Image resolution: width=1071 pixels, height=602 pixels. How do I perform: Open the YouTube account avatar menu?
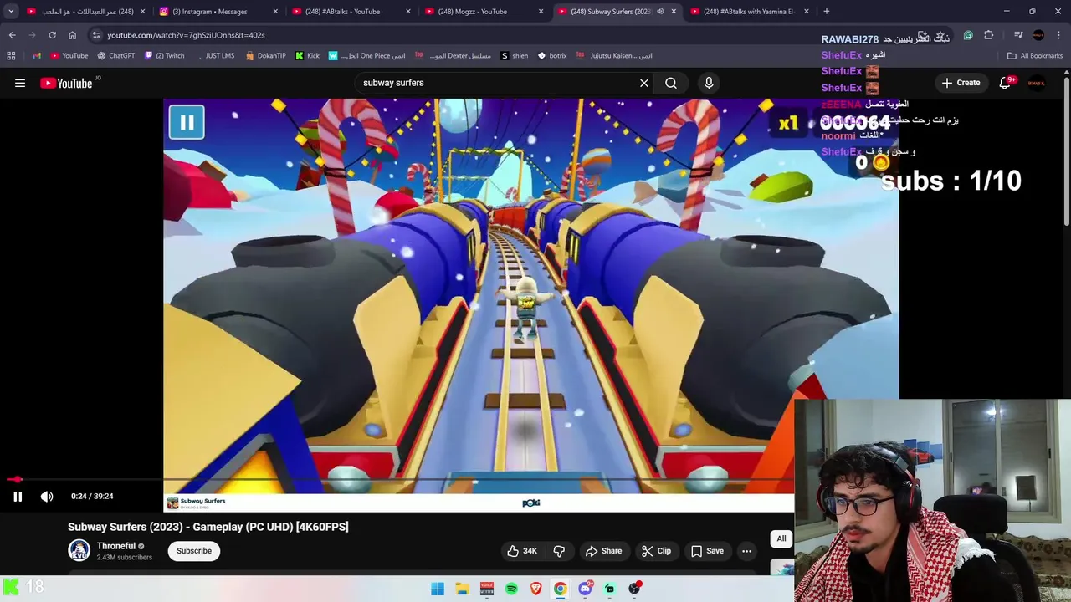click(1037, 83)
